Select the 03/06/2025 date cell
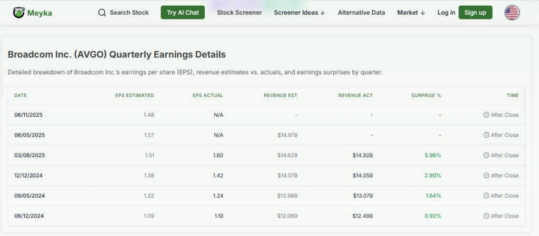Image resolution: width=539 pixels, height=236 pixels. (29, 156)
